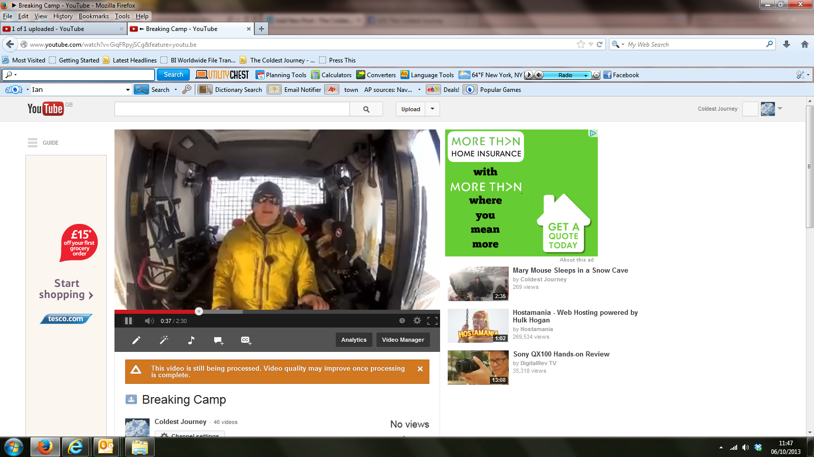Open a new browser tab
Screen dimensions: 814x457
click(261, 29)
